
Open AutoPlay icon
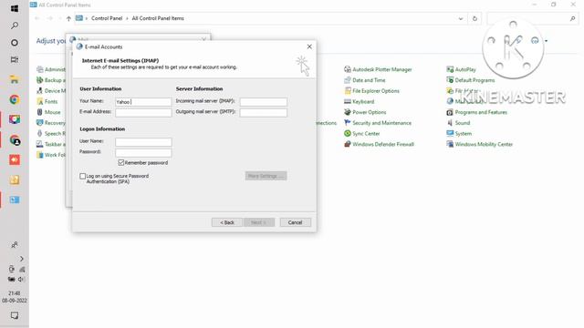pos(450,69)
